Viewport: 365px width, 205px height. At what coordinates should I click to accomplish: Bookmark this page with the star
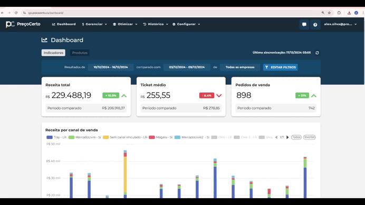click(x=329, y=13)
